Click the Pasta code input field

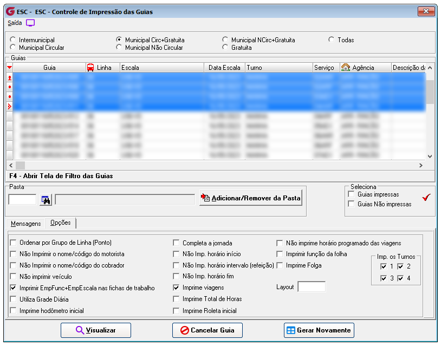[x=23, y=200]
